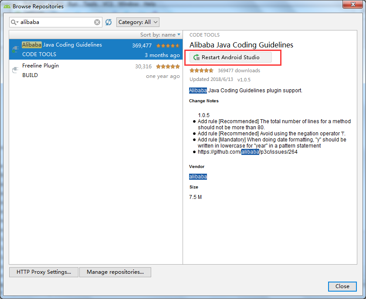Click the Updated 2018/6/13 text
The width and height of the screenshot is (366, 299).
coord(211,79)
